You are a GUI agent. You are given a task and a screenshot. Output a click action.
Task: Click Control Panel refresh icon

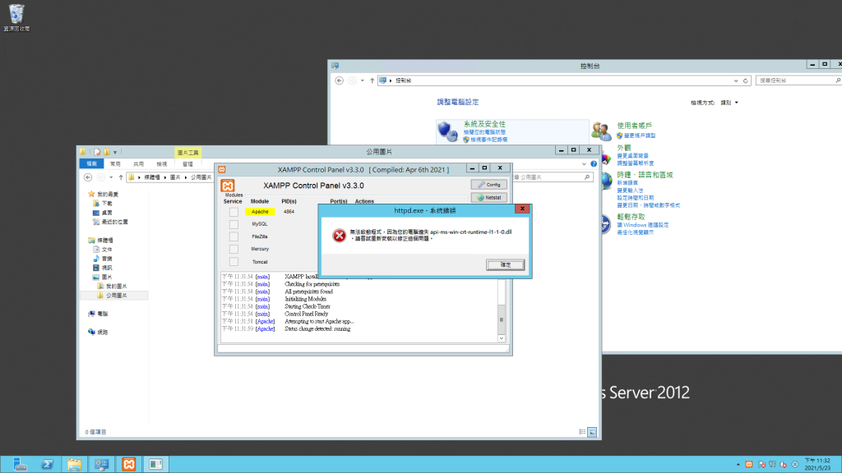(x=745, y=80)
